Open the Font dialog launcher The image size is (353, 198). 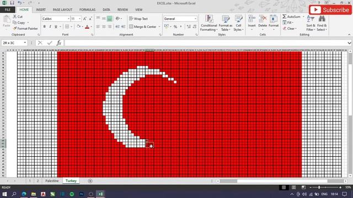[x=92, y=35]
